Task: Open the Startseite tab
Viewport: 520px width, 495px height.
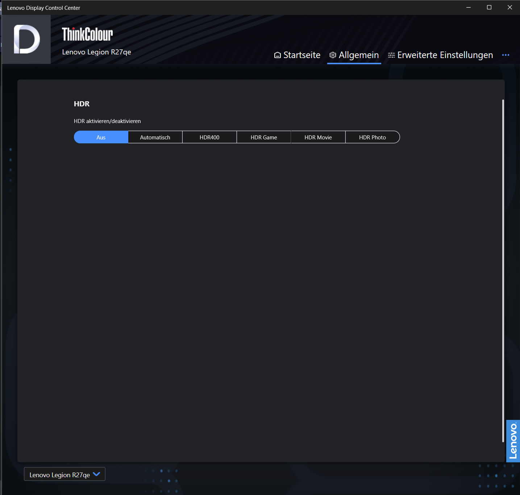Action: [x=297, y=55]
